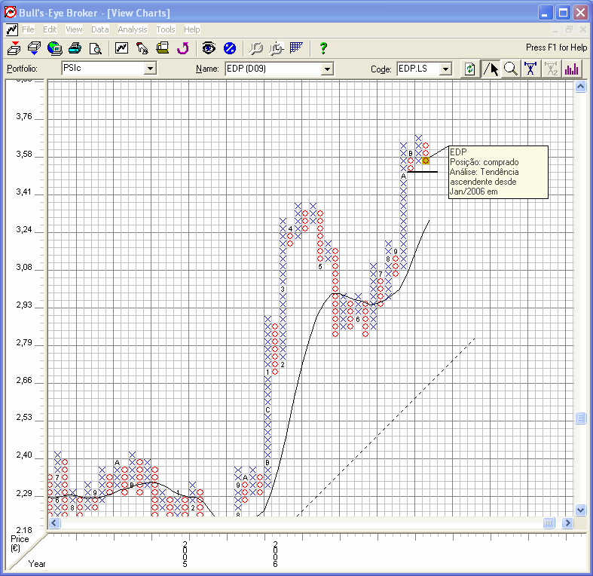Expand the Portfolio dropdown showing PSIc

point(150,69)
